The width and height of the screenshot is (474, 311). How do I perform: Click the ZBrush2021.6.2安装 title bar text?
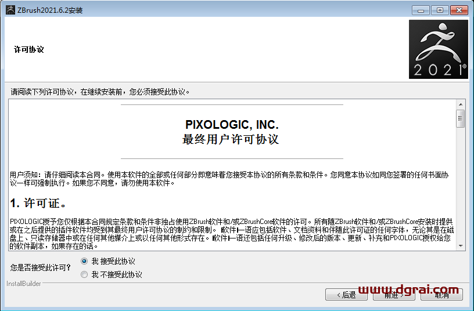point(50,10)
